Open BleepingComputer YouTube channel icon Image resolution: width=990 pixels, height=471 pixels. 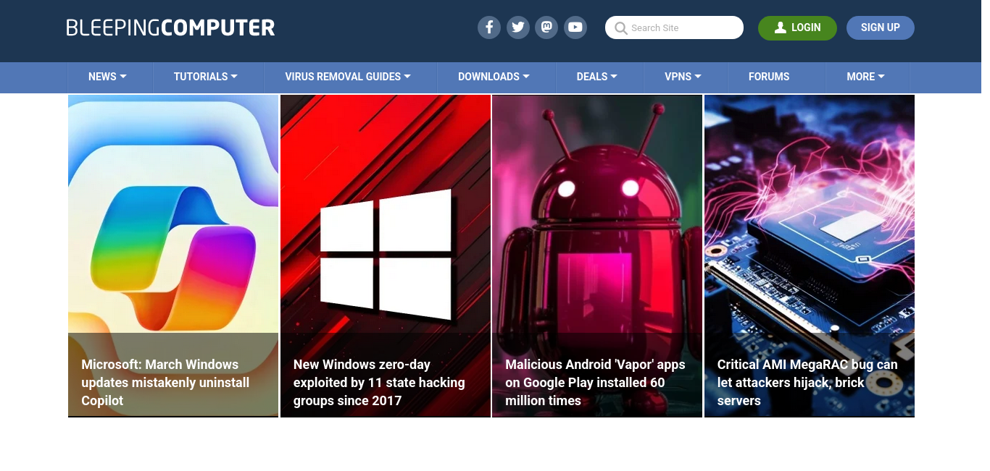tap(575, 27)
